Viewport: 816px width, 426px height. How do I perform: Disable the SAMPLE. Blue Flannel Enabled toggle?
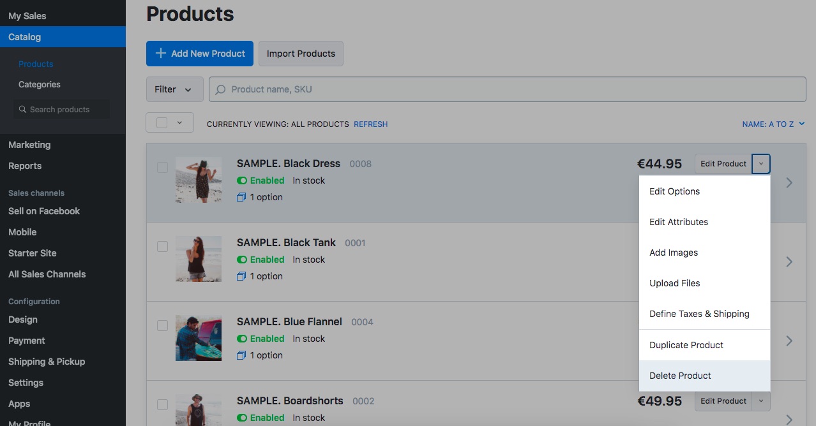point(242,339)
